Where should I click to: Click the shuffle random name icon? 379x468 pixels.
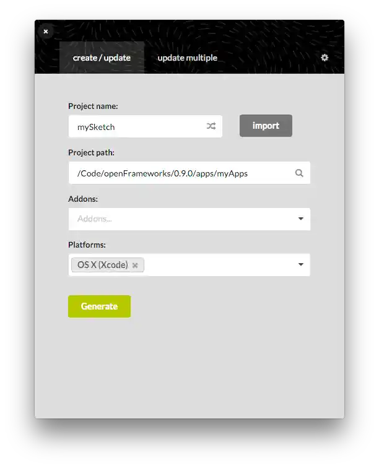[x=211, y=126]
